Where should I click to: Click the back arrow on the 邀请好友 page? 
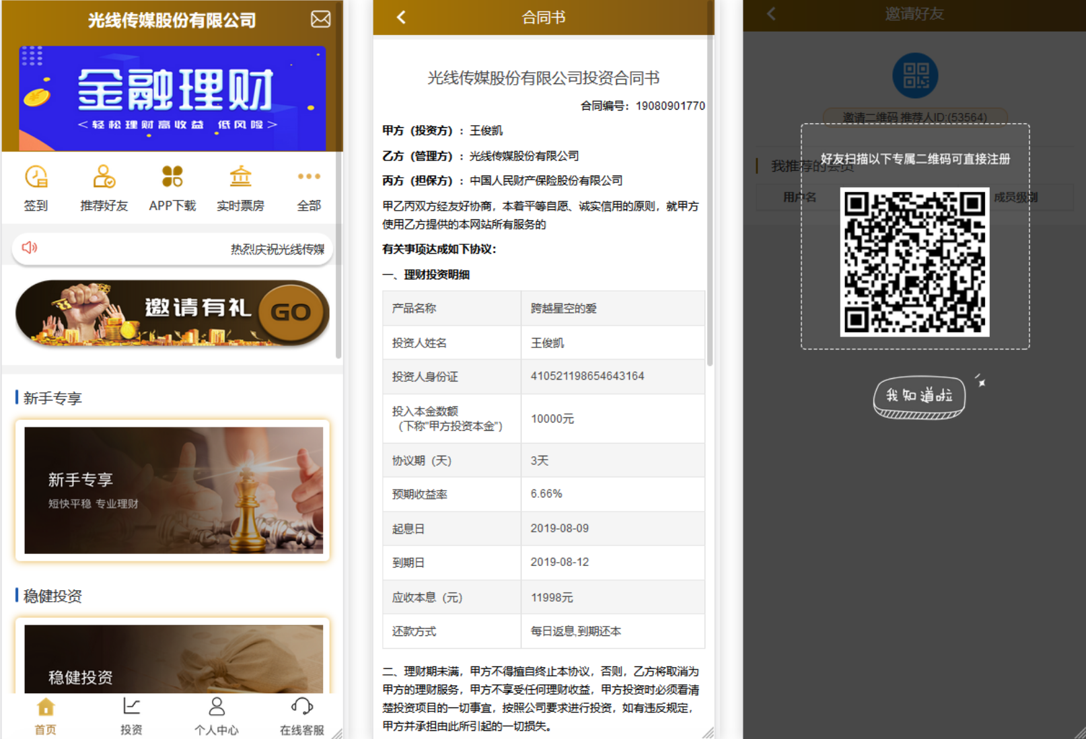point(770,13)
